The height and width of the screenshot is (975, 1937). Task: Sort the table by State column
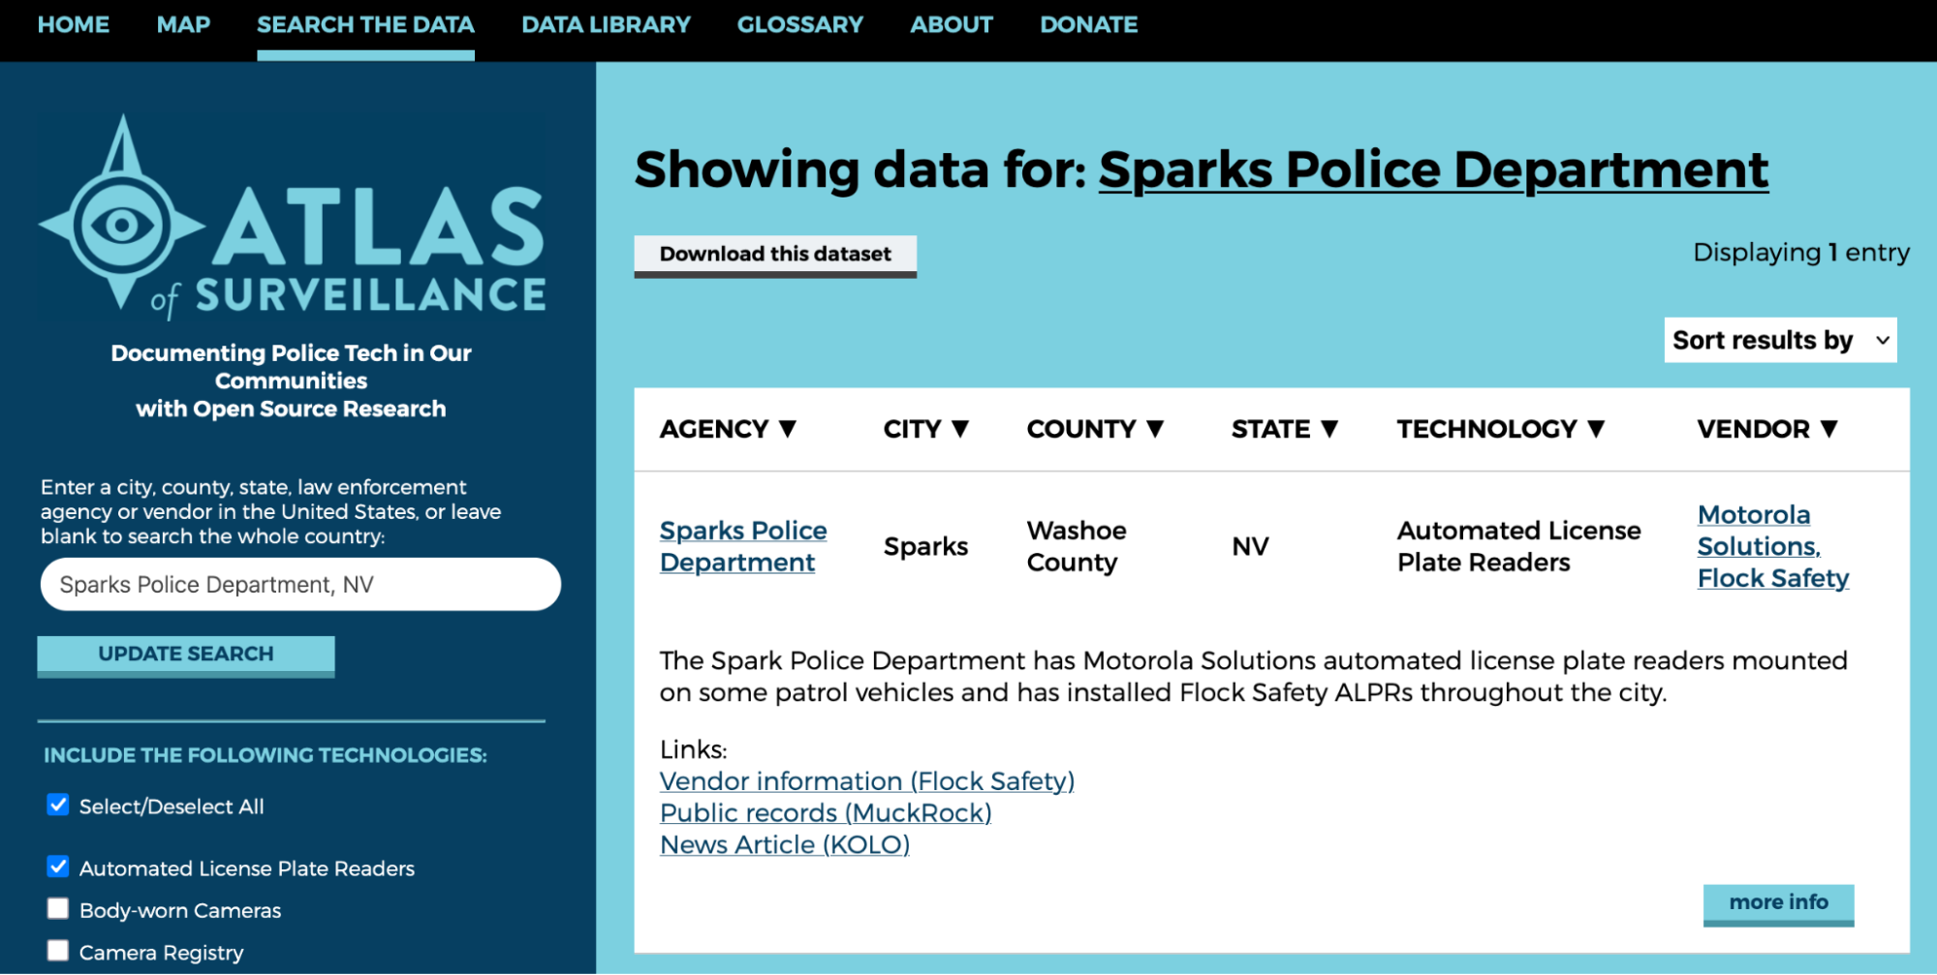click(x=1285, y=429)
